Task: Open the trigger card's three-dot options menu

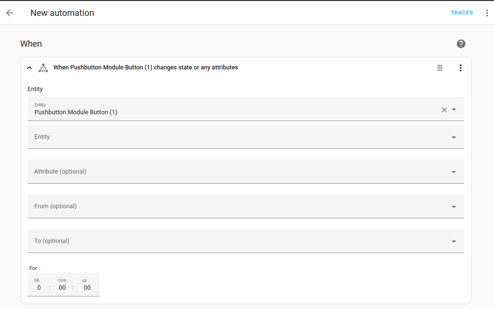Action: tap(460, 67)
